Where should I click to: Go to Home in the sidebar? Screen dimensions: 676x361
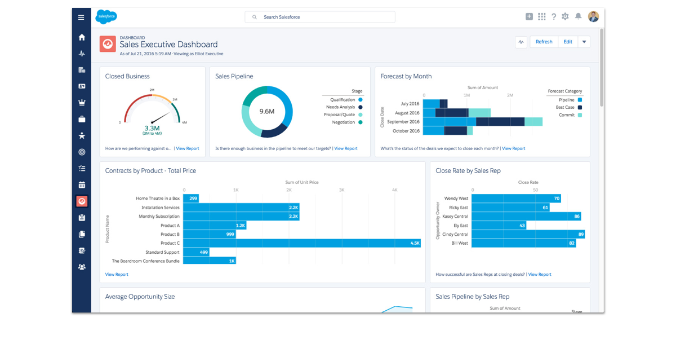(82, 37)
